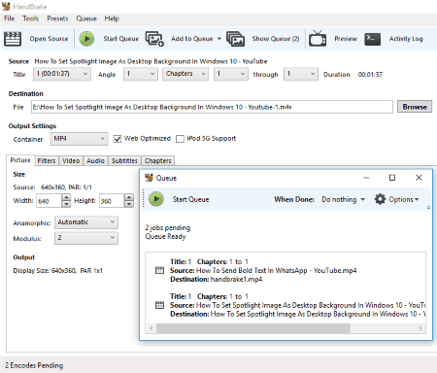Open the Container MP4 dropdown
437x373 pixels.
click(x=79, y=139)
